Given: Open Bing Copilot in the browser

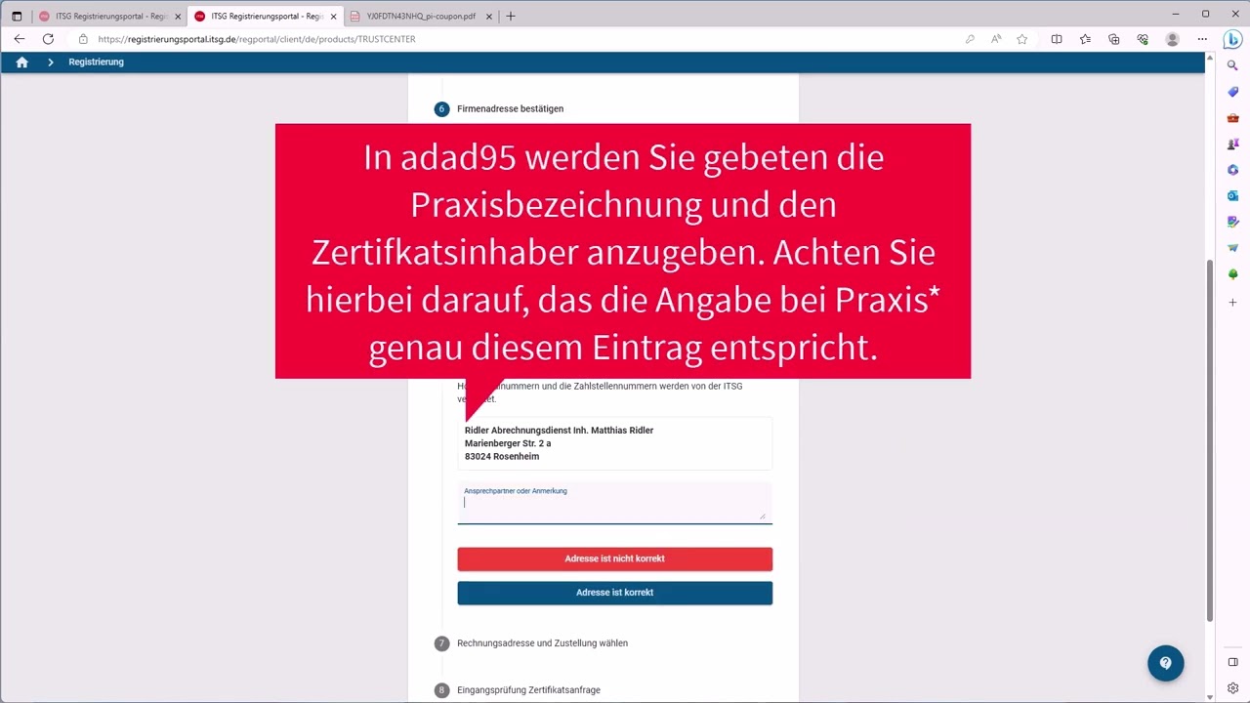Looking at the screenshot, I should coord(1232,39).
